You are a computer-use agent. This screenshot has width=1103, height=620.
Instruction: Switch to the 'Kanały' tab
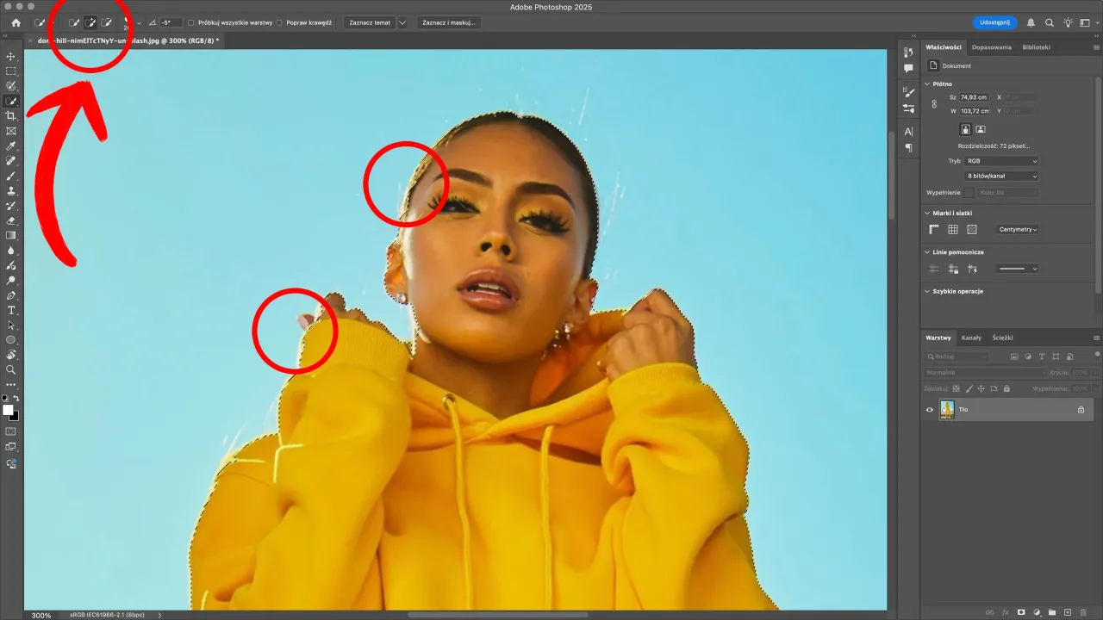coord(972,338)
